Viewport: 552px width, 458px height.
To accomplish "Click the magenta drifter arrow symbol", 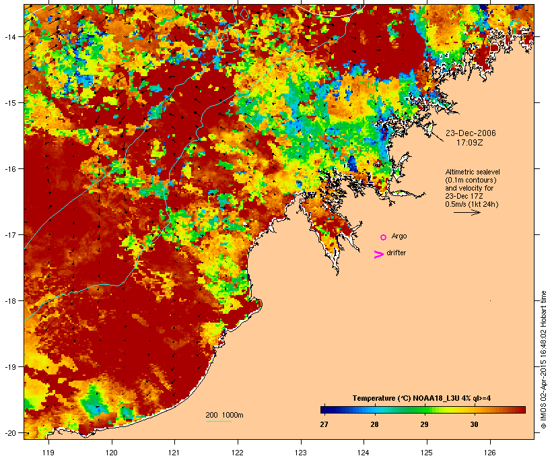I will point(379,255).
